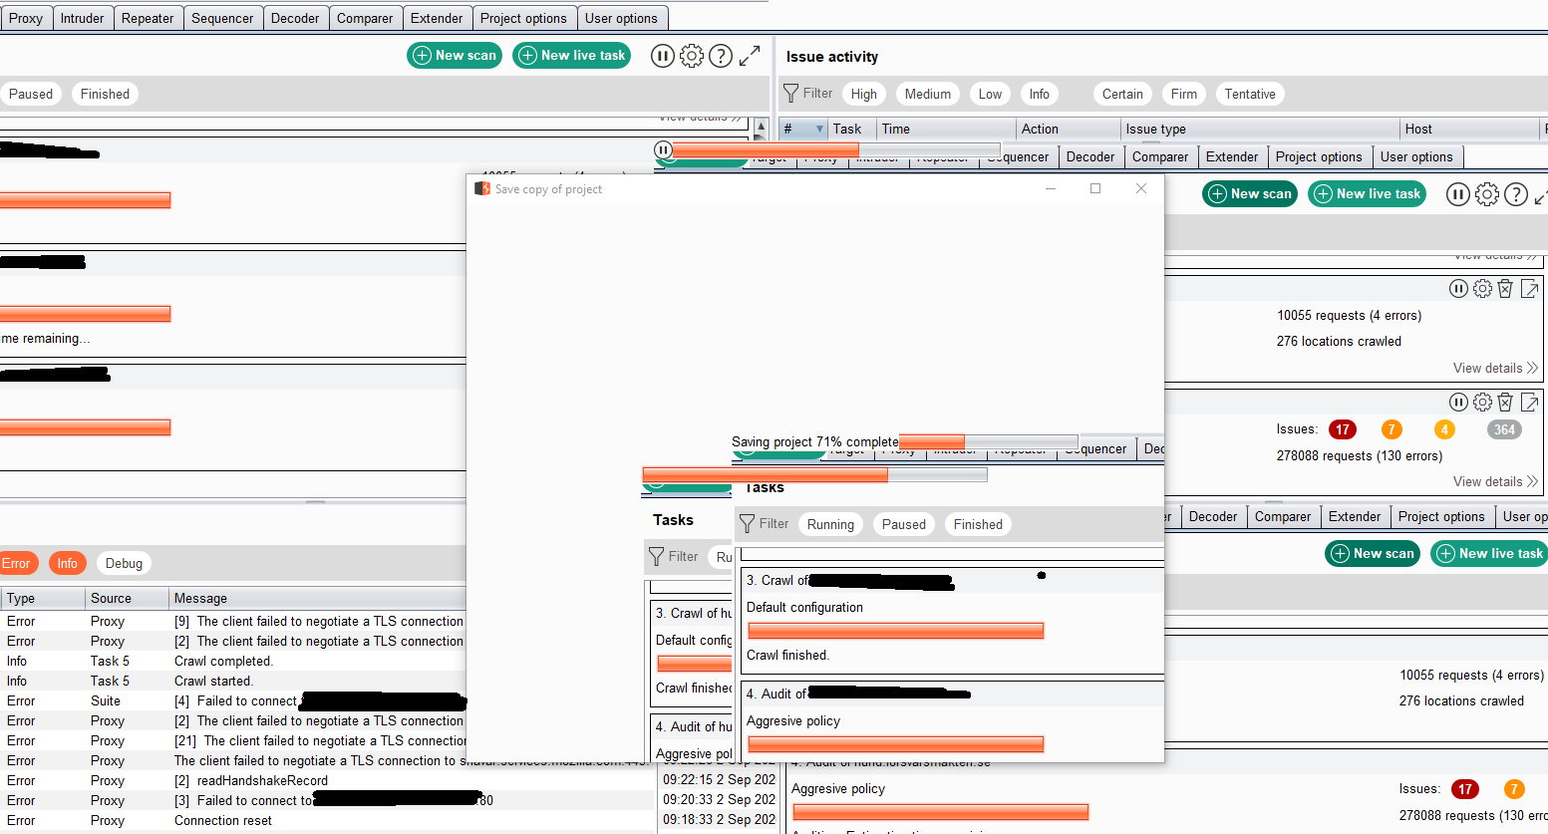View details chevron under 276 locations crawled

tap(1532, 368)
